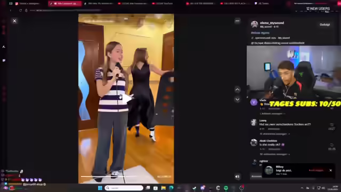Open File Explorer from the taskbar
Screen dimensions: 341x192
[164, 188]
